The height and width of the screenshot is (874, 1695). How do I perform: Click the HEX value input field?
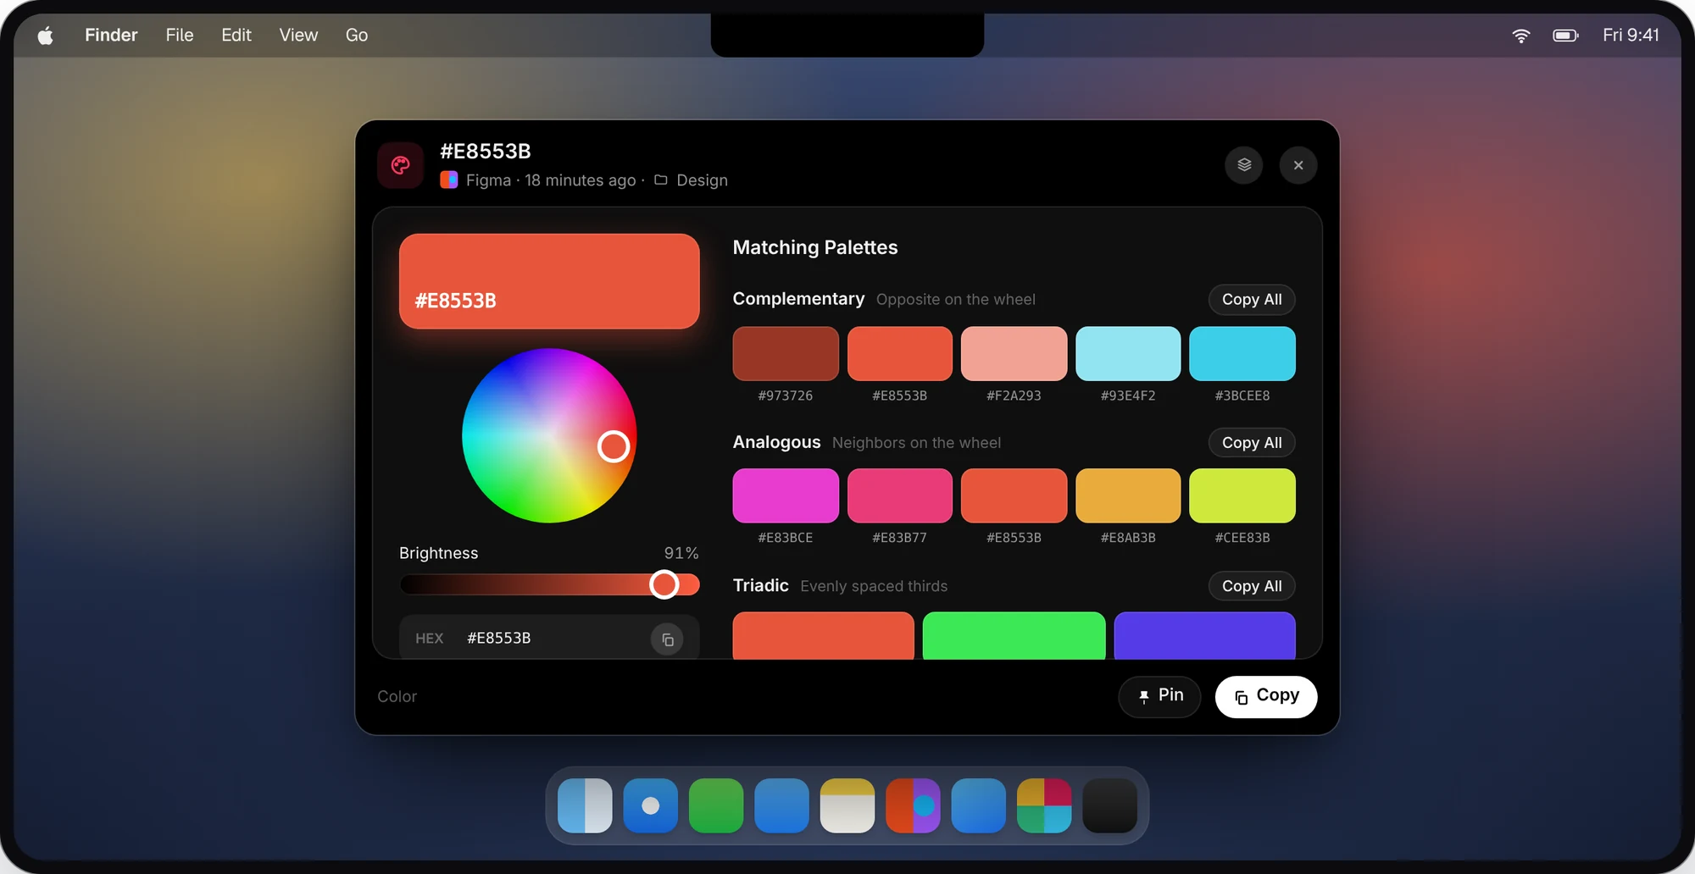(x=549, y=638)
